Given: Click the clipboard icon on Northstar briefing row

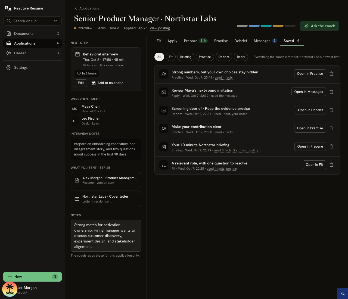Looking at the screenshot, I should 164,147.
